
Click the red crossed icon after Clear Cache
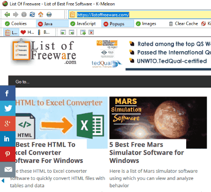pos(203,23)
